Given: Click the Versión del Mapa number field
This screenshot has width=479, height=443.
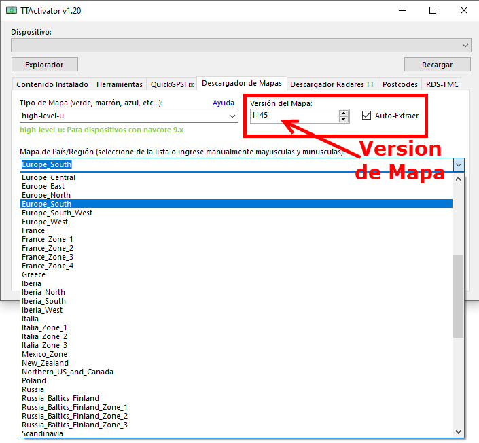Looking at the screenshot, I should (294, 116).
